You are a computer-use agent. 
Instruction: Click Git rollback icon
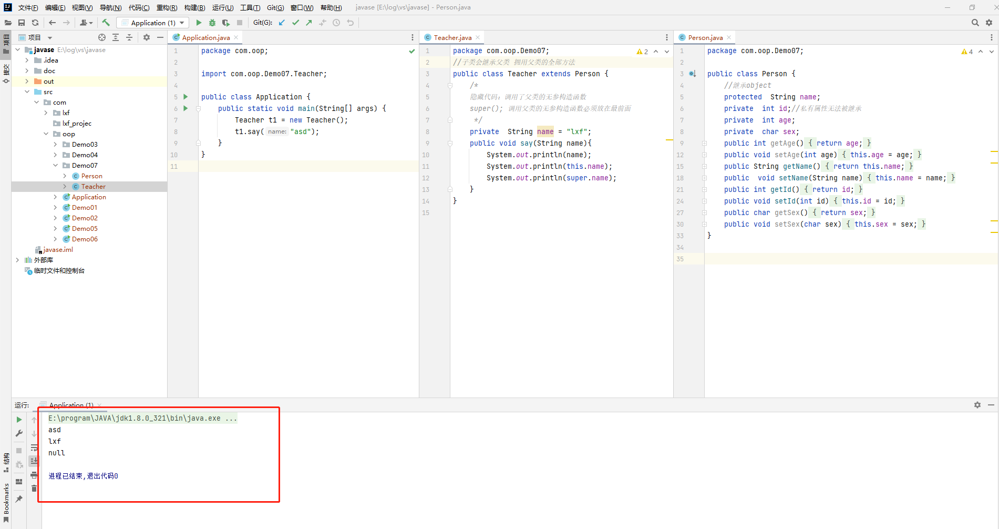(x=350, y=23)
